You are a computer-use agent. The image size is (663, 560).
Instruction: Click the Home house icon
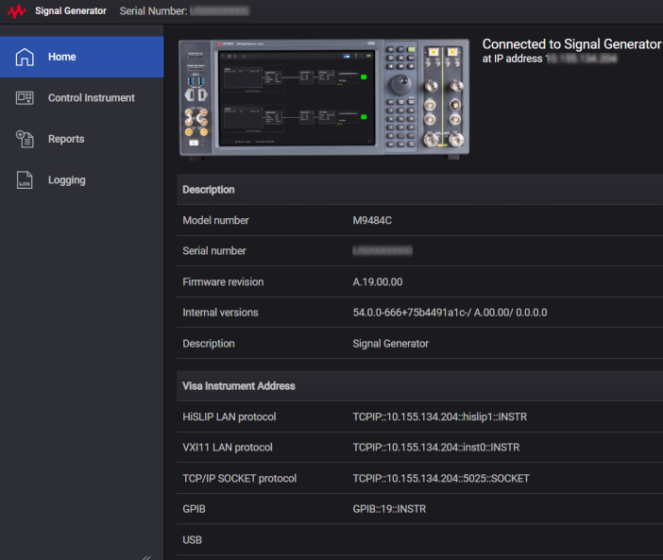[x=25, y=57]
